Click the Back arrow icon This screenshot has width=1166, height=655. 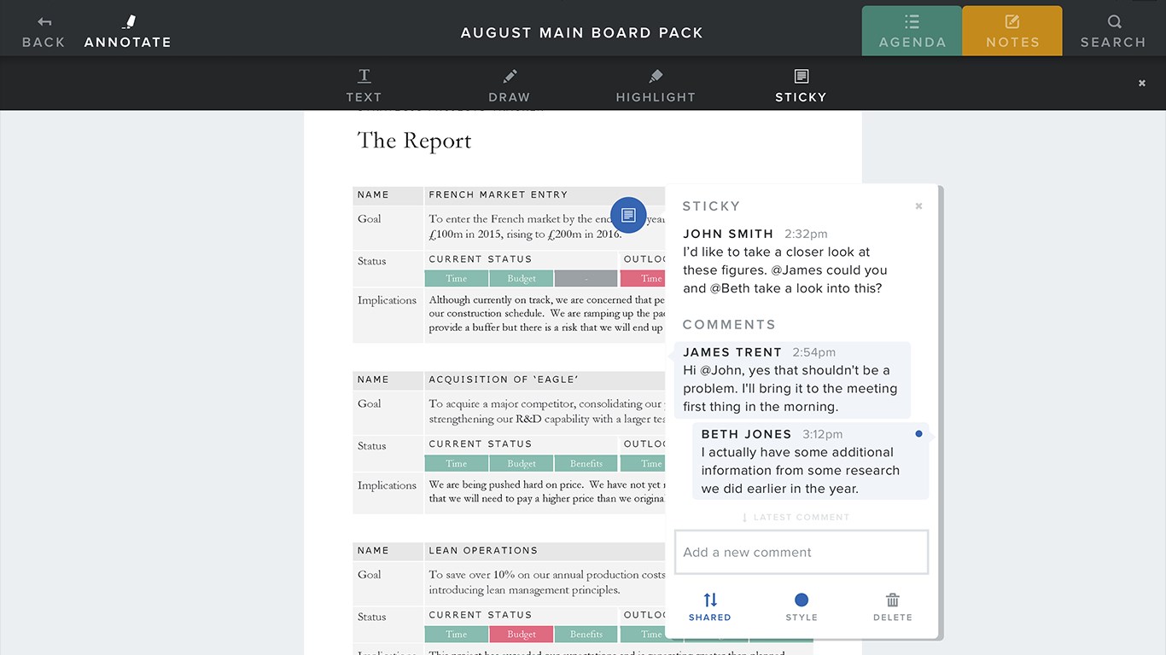(44, 22)
